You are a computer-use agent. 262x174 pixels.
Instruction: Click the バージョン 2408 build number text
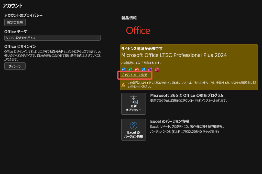coord(184,132)
